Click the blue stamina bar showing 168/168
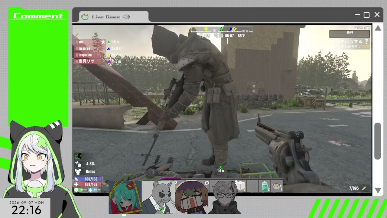 (88, 179)
